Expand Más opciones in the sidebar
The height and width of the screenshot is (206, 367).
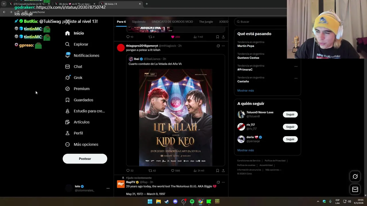tap(81, 144)
